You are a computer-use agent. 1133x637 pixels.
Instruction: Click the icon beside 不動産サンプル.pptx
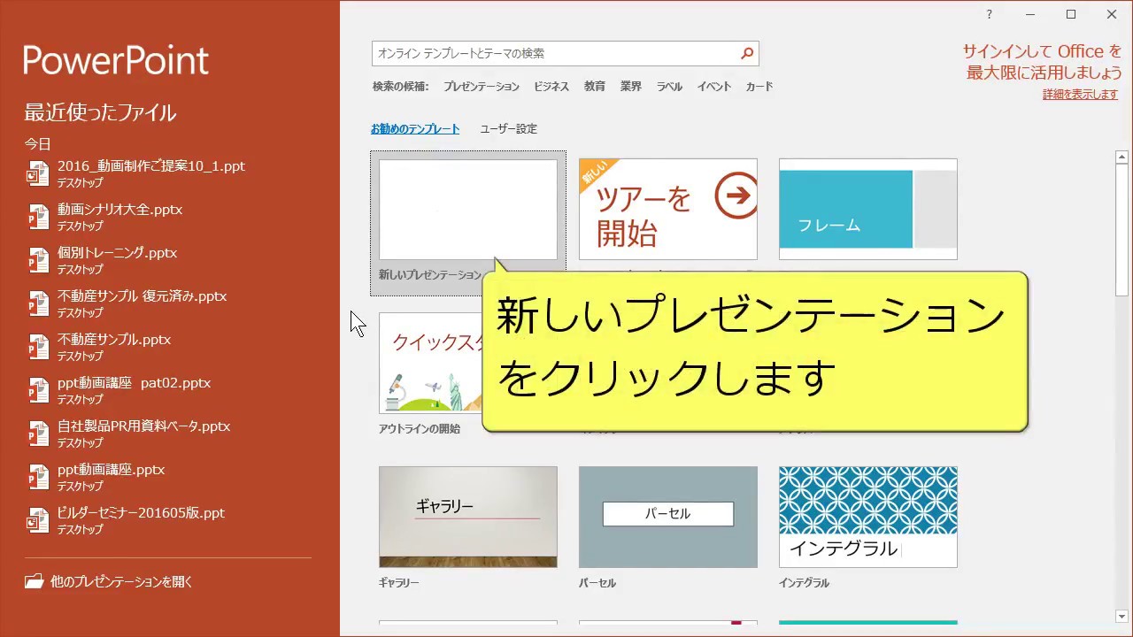pyautogui.click(x=37, y=347)
